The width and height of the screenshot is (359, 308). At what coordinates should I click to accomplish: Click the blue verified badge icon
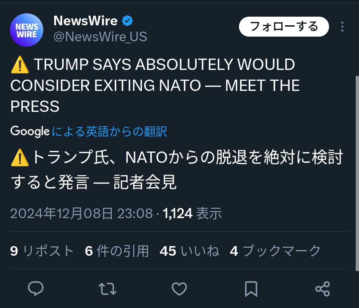[127, 21]
